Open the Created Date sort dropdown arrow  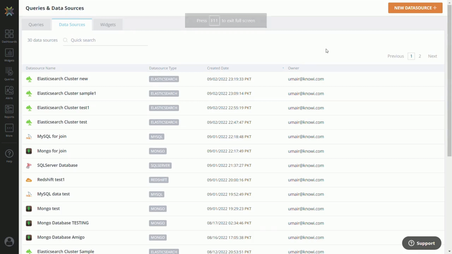click(283, 68)
